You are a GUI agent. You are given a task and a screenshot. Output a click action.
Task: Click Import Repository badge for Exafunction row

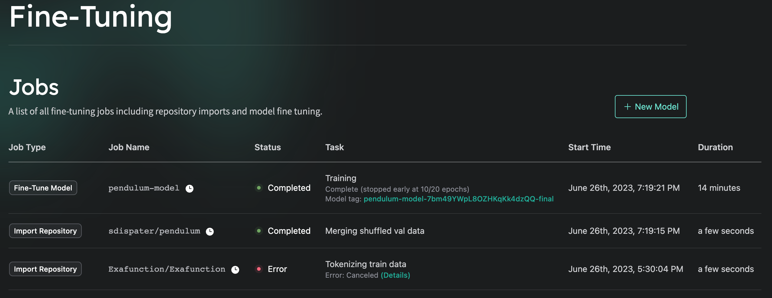pyautogui.click(x=45, y=269)
